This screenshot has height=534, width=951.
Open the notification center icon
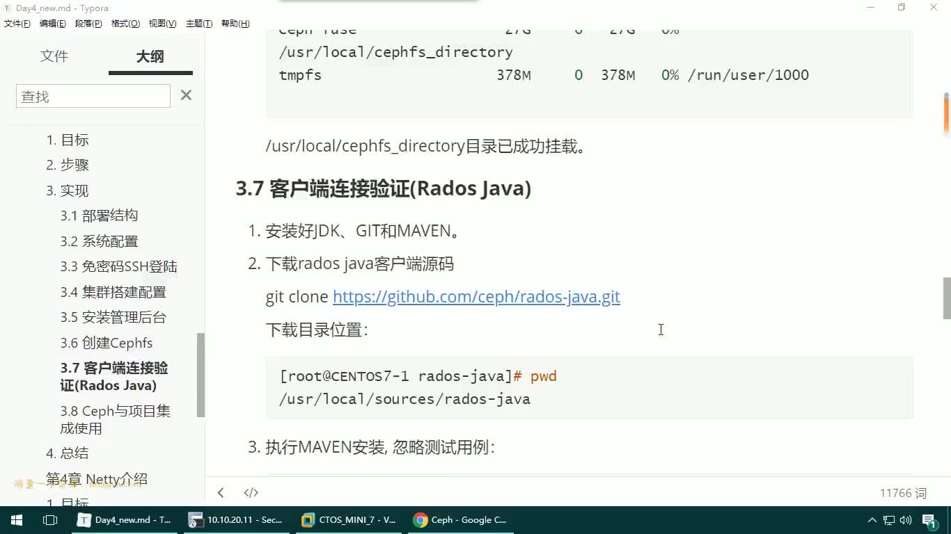(929, 520)
